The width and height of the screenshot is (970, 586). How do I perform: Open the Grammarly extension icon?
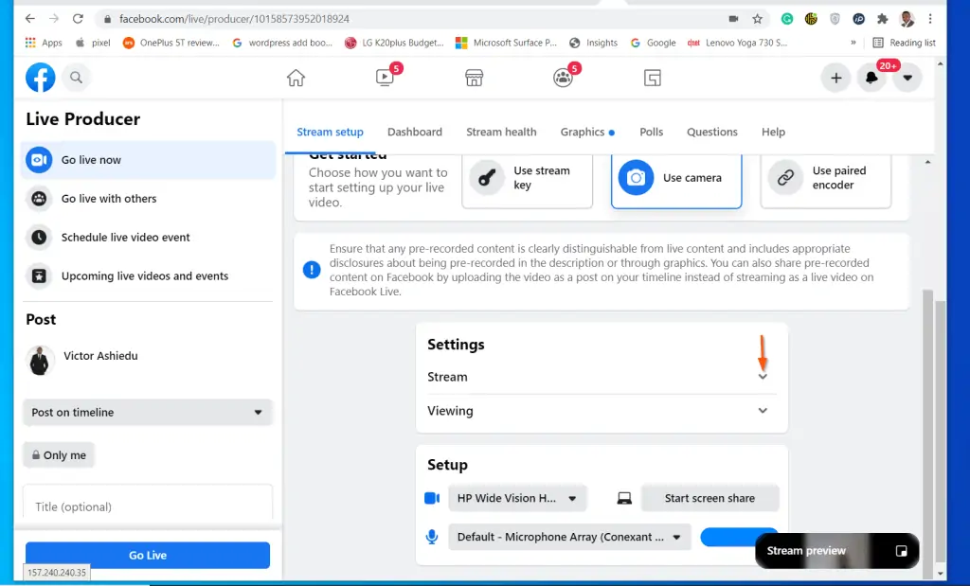pyautogui.click(x=787, y=19)
